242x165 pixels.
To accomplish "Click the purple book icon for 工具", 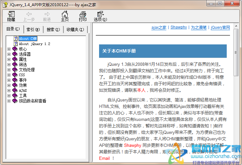I will 15,96.
